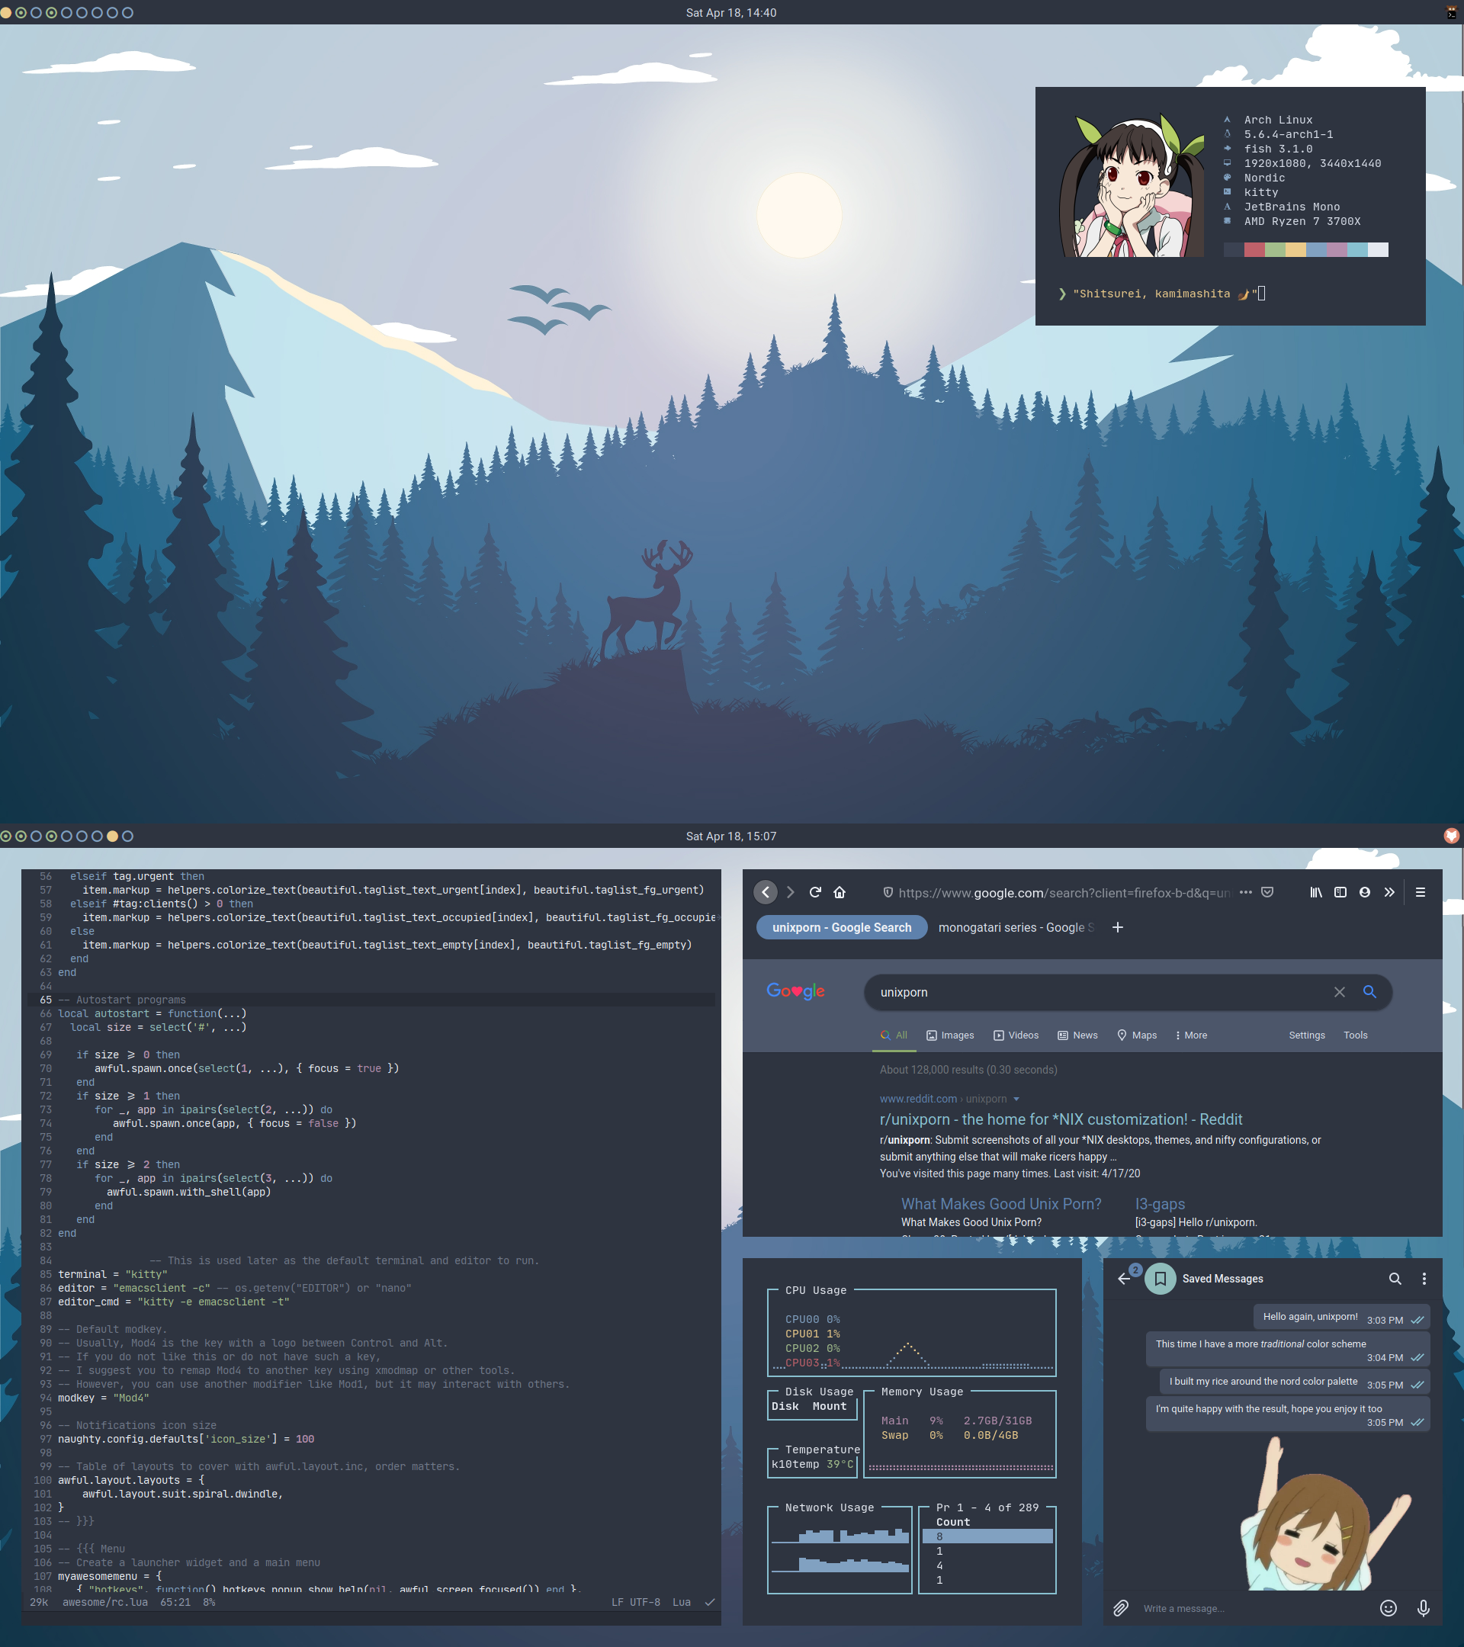Click the tray icon in upper top bar

tap(1452, 12)
